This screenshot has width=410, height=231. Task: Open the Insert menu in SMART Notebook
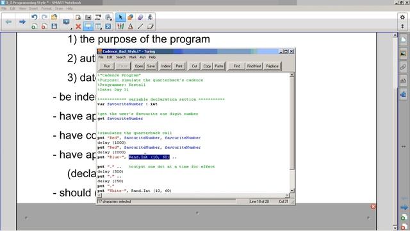point(33,8)
